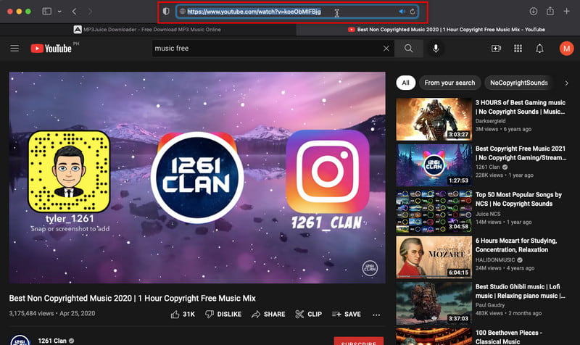580x345 pixels.
Task: Click the YouTube URL in the address bar
Action: tap(254, 12)
